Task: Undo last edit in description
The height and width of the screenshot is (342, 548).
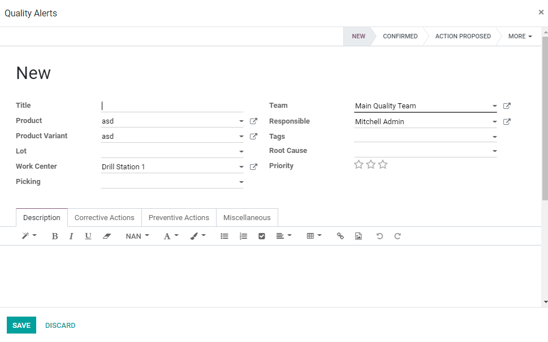Action: [x=379, y=236]
